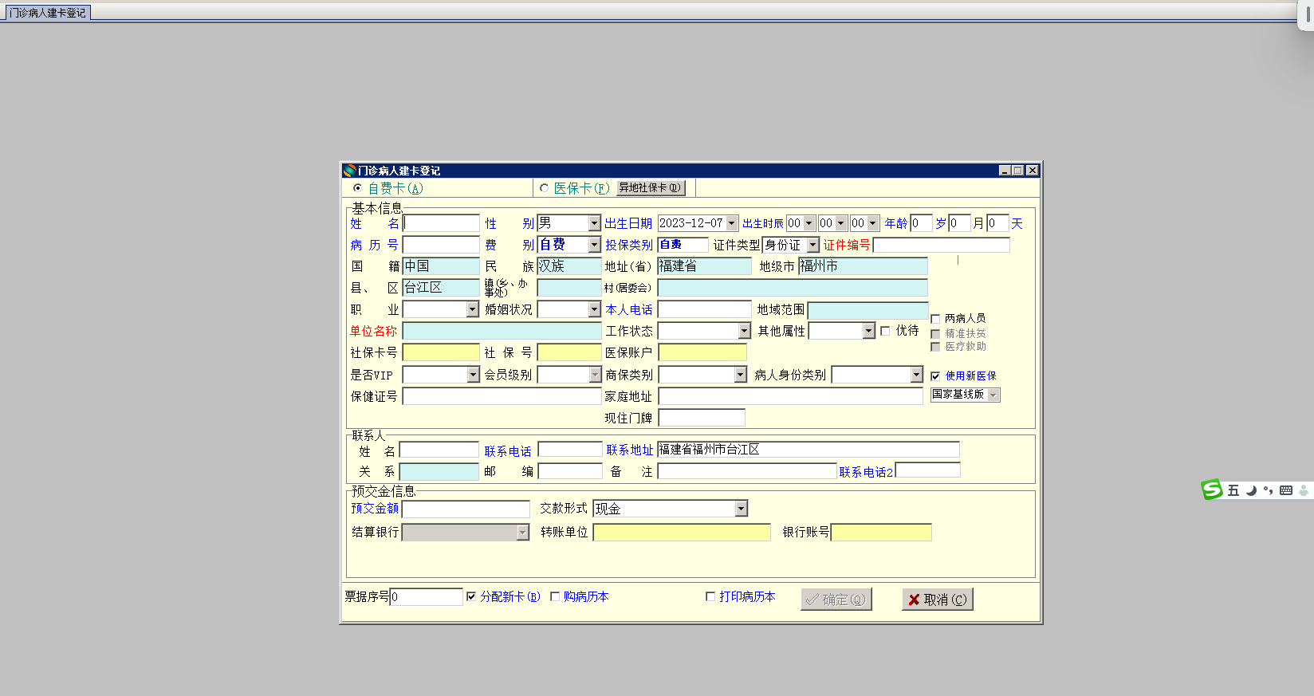Toggle the 分配新卡(B) checkbox
The image size is (1314, 696).
click(x=471, y=596)
